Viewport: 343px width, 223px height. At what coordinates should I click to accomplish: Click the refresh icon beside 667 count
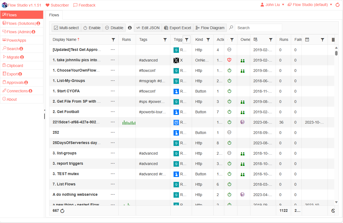tap(62, 211)
